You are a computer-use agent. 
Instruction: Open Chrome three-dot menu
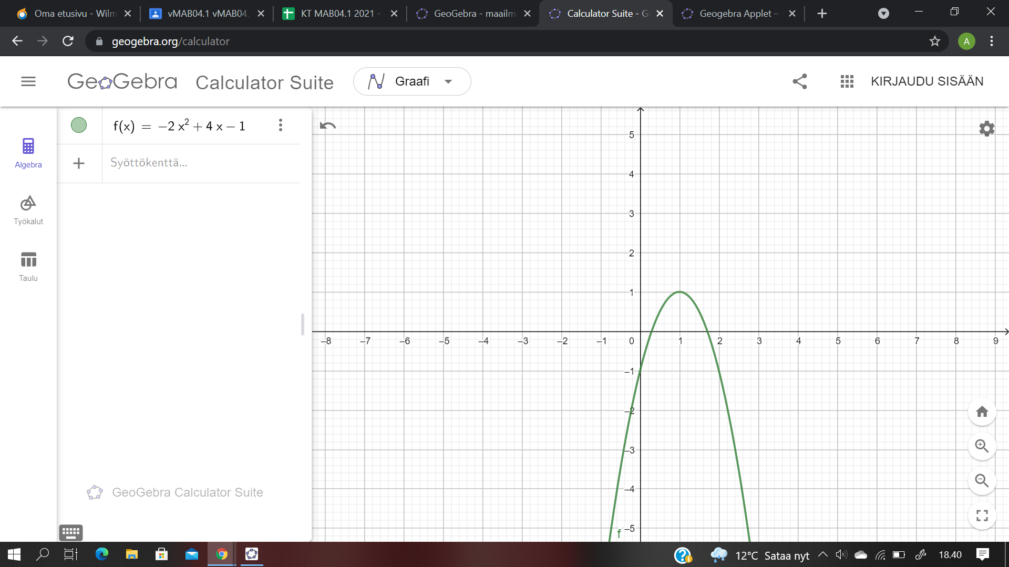point(992,41)
